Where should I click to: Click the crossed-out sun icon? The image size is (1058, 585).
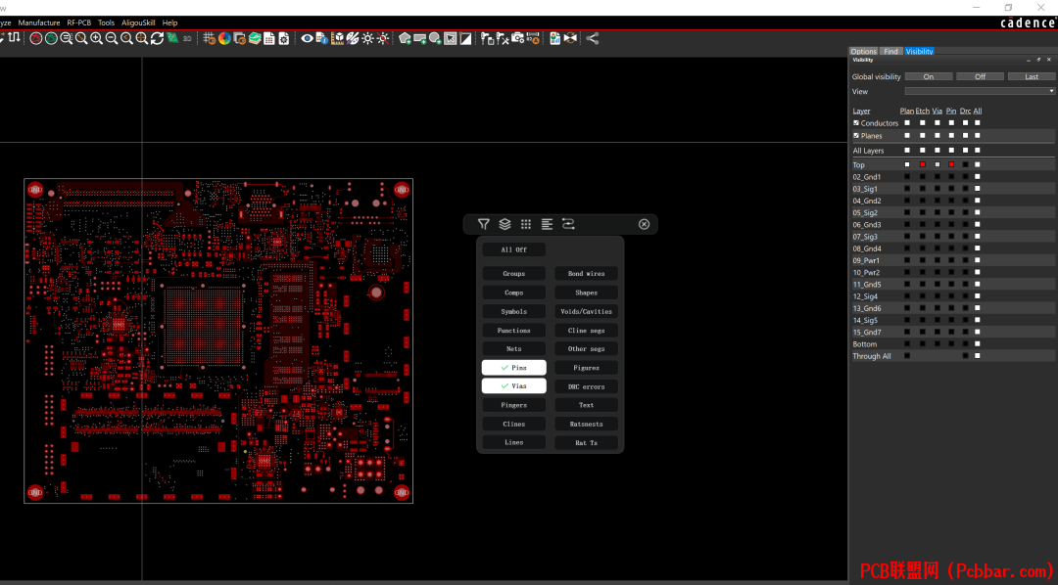click(383, 38)
